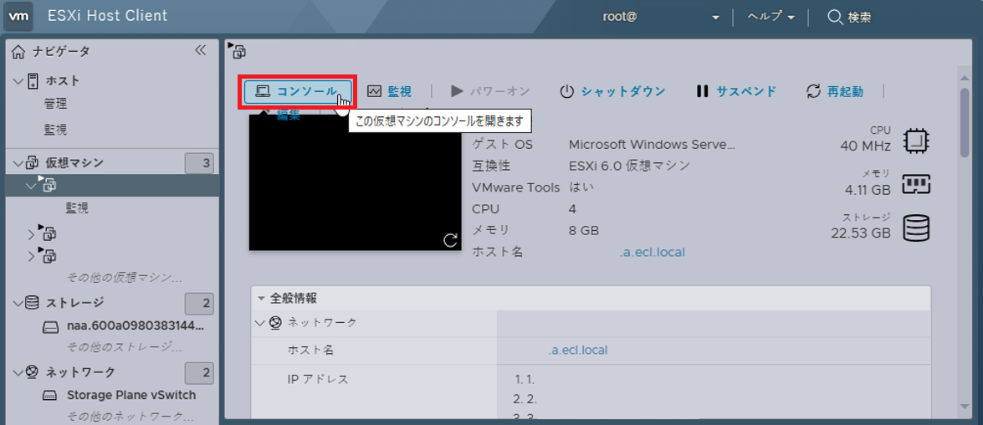Screen dimensions: 983x425
Task: Open the root@ user dropdown
Action: click(x=661, y=17)
